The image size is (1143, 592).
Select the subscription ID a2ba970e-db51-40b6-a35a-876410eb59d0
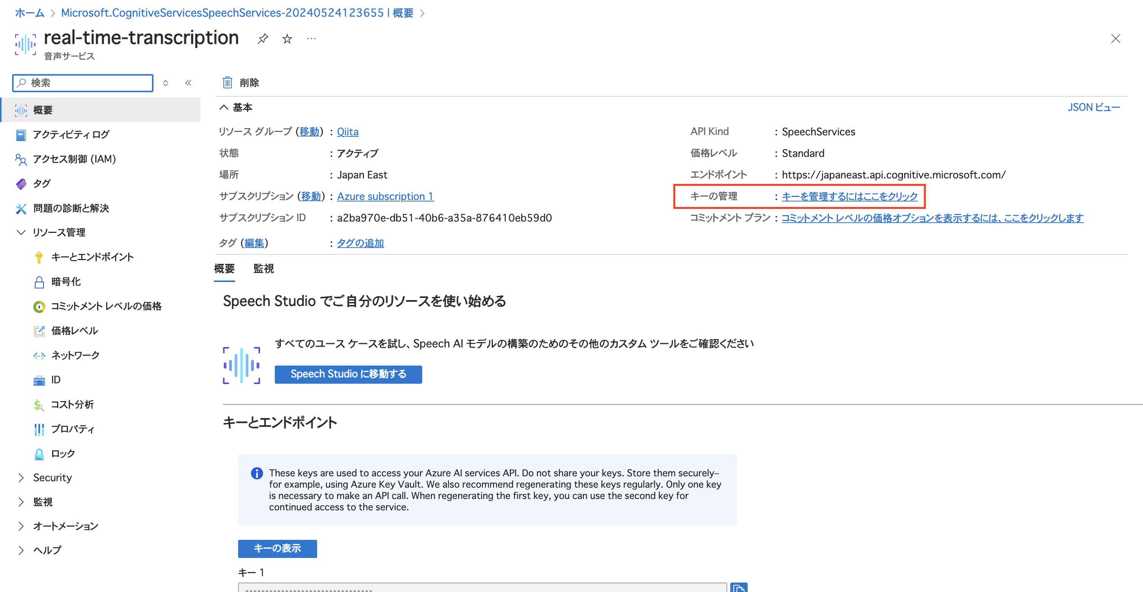pos(444,218)
